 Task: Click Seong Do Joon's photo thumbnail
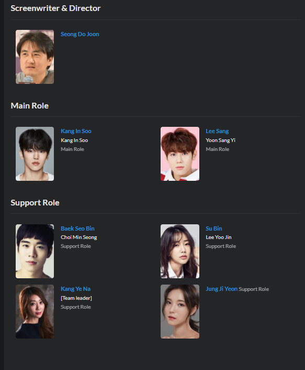35,57
